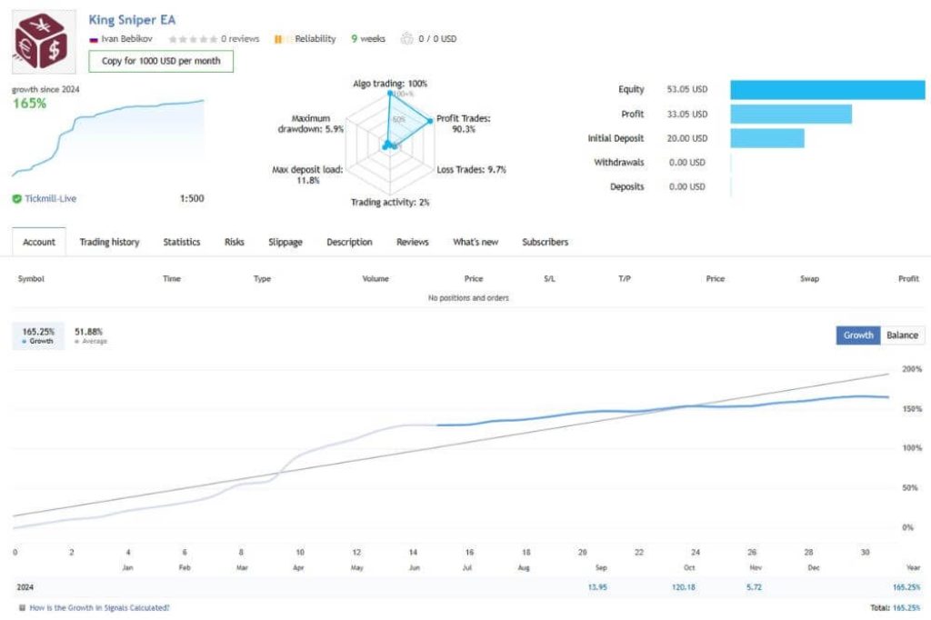Click the small growth sparkline chart thumbnail
Viewport: 931px width, 620px height.
coord(107,138)
